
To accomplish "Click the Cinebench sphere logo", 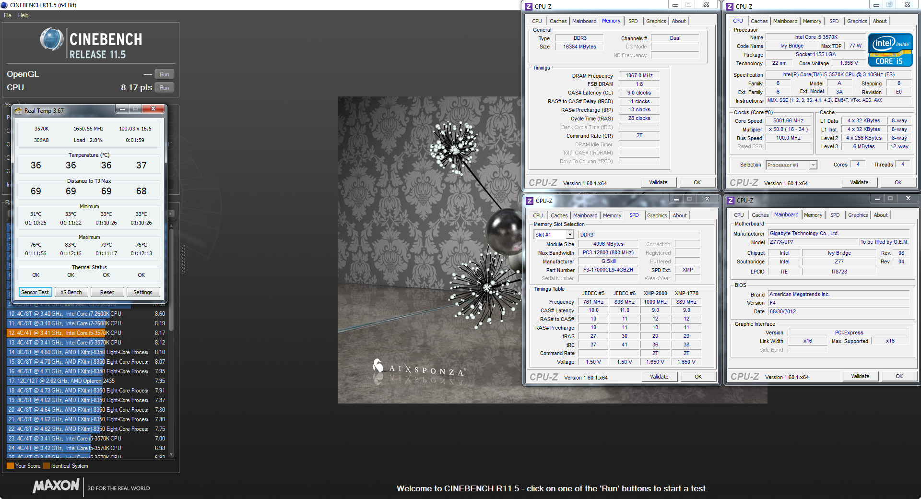I will 52,39.
